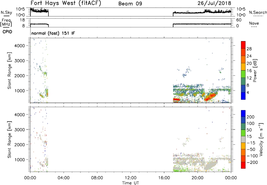Click 'normal (fast) 151 IF' text

coord(53,33)
